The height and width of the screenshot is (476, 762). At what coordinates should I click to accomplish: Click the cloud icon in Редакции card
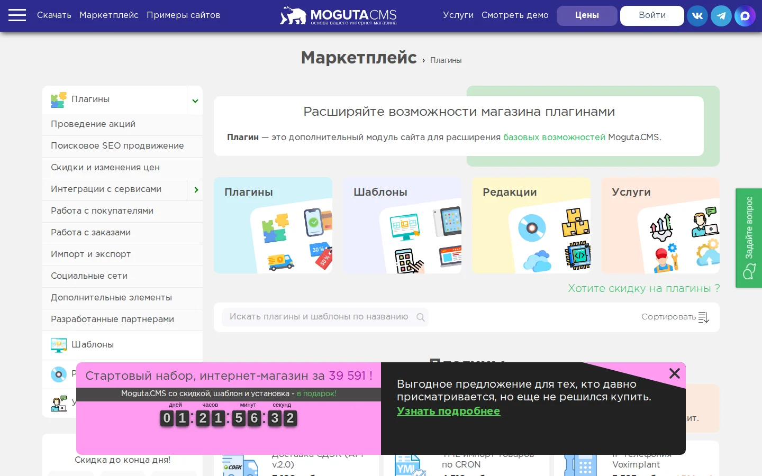(x=538, y=261)
